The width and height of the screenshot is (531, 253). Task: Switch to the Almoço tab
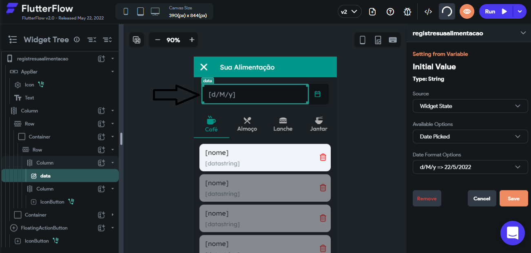pyautogui.click(x=247, y=124)
